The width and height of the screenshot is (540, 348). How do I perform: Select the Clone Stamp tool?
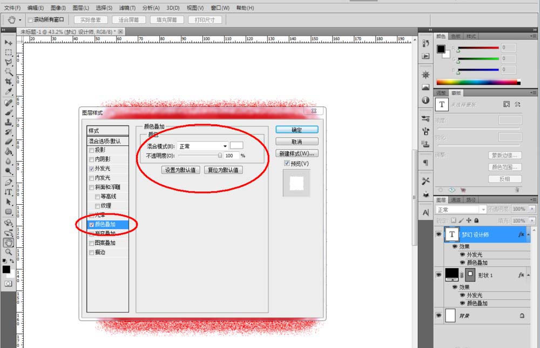pos(8,122)
